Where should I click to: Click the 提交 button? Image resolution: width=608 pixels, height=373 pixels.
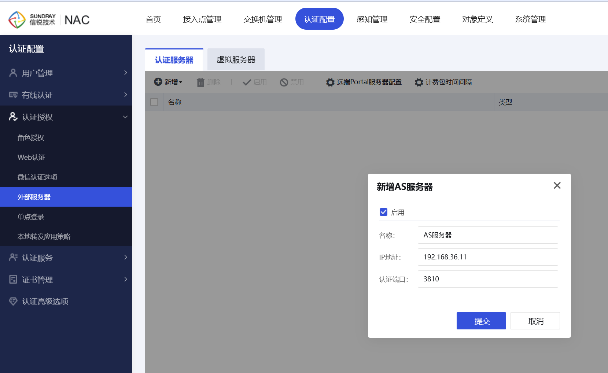(x=481, y=321)
